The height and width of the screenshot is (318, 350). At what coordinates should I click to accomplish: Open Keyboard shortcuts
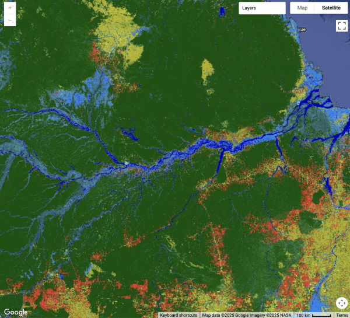(178, 315)
